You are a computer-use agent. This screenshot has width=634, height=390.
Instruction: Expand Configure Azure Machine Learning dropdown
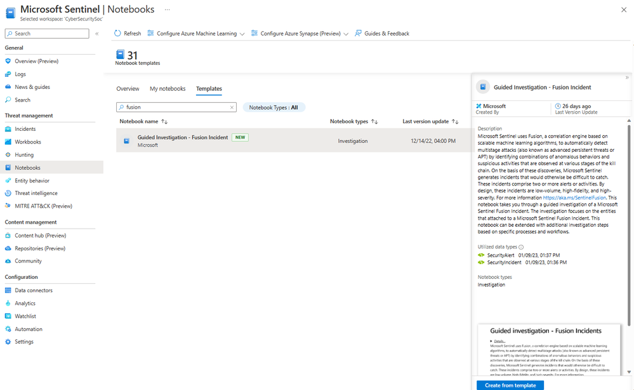[242, 34]
